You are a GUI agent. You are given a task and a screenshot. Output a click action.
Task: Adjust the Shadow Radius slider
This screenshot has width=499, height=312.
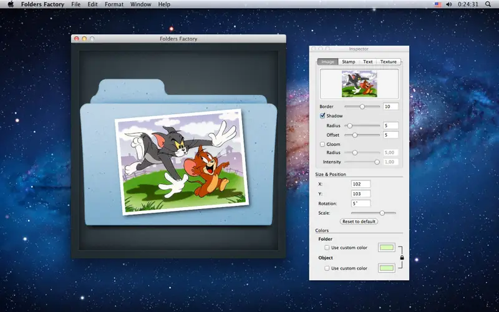pos(362,125)
